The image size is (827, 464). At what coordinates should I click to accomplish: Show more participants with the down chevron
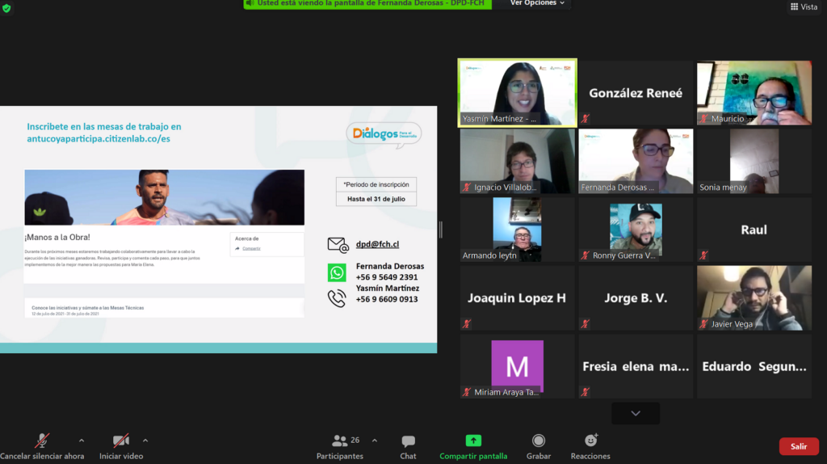(x=636, y=413)
